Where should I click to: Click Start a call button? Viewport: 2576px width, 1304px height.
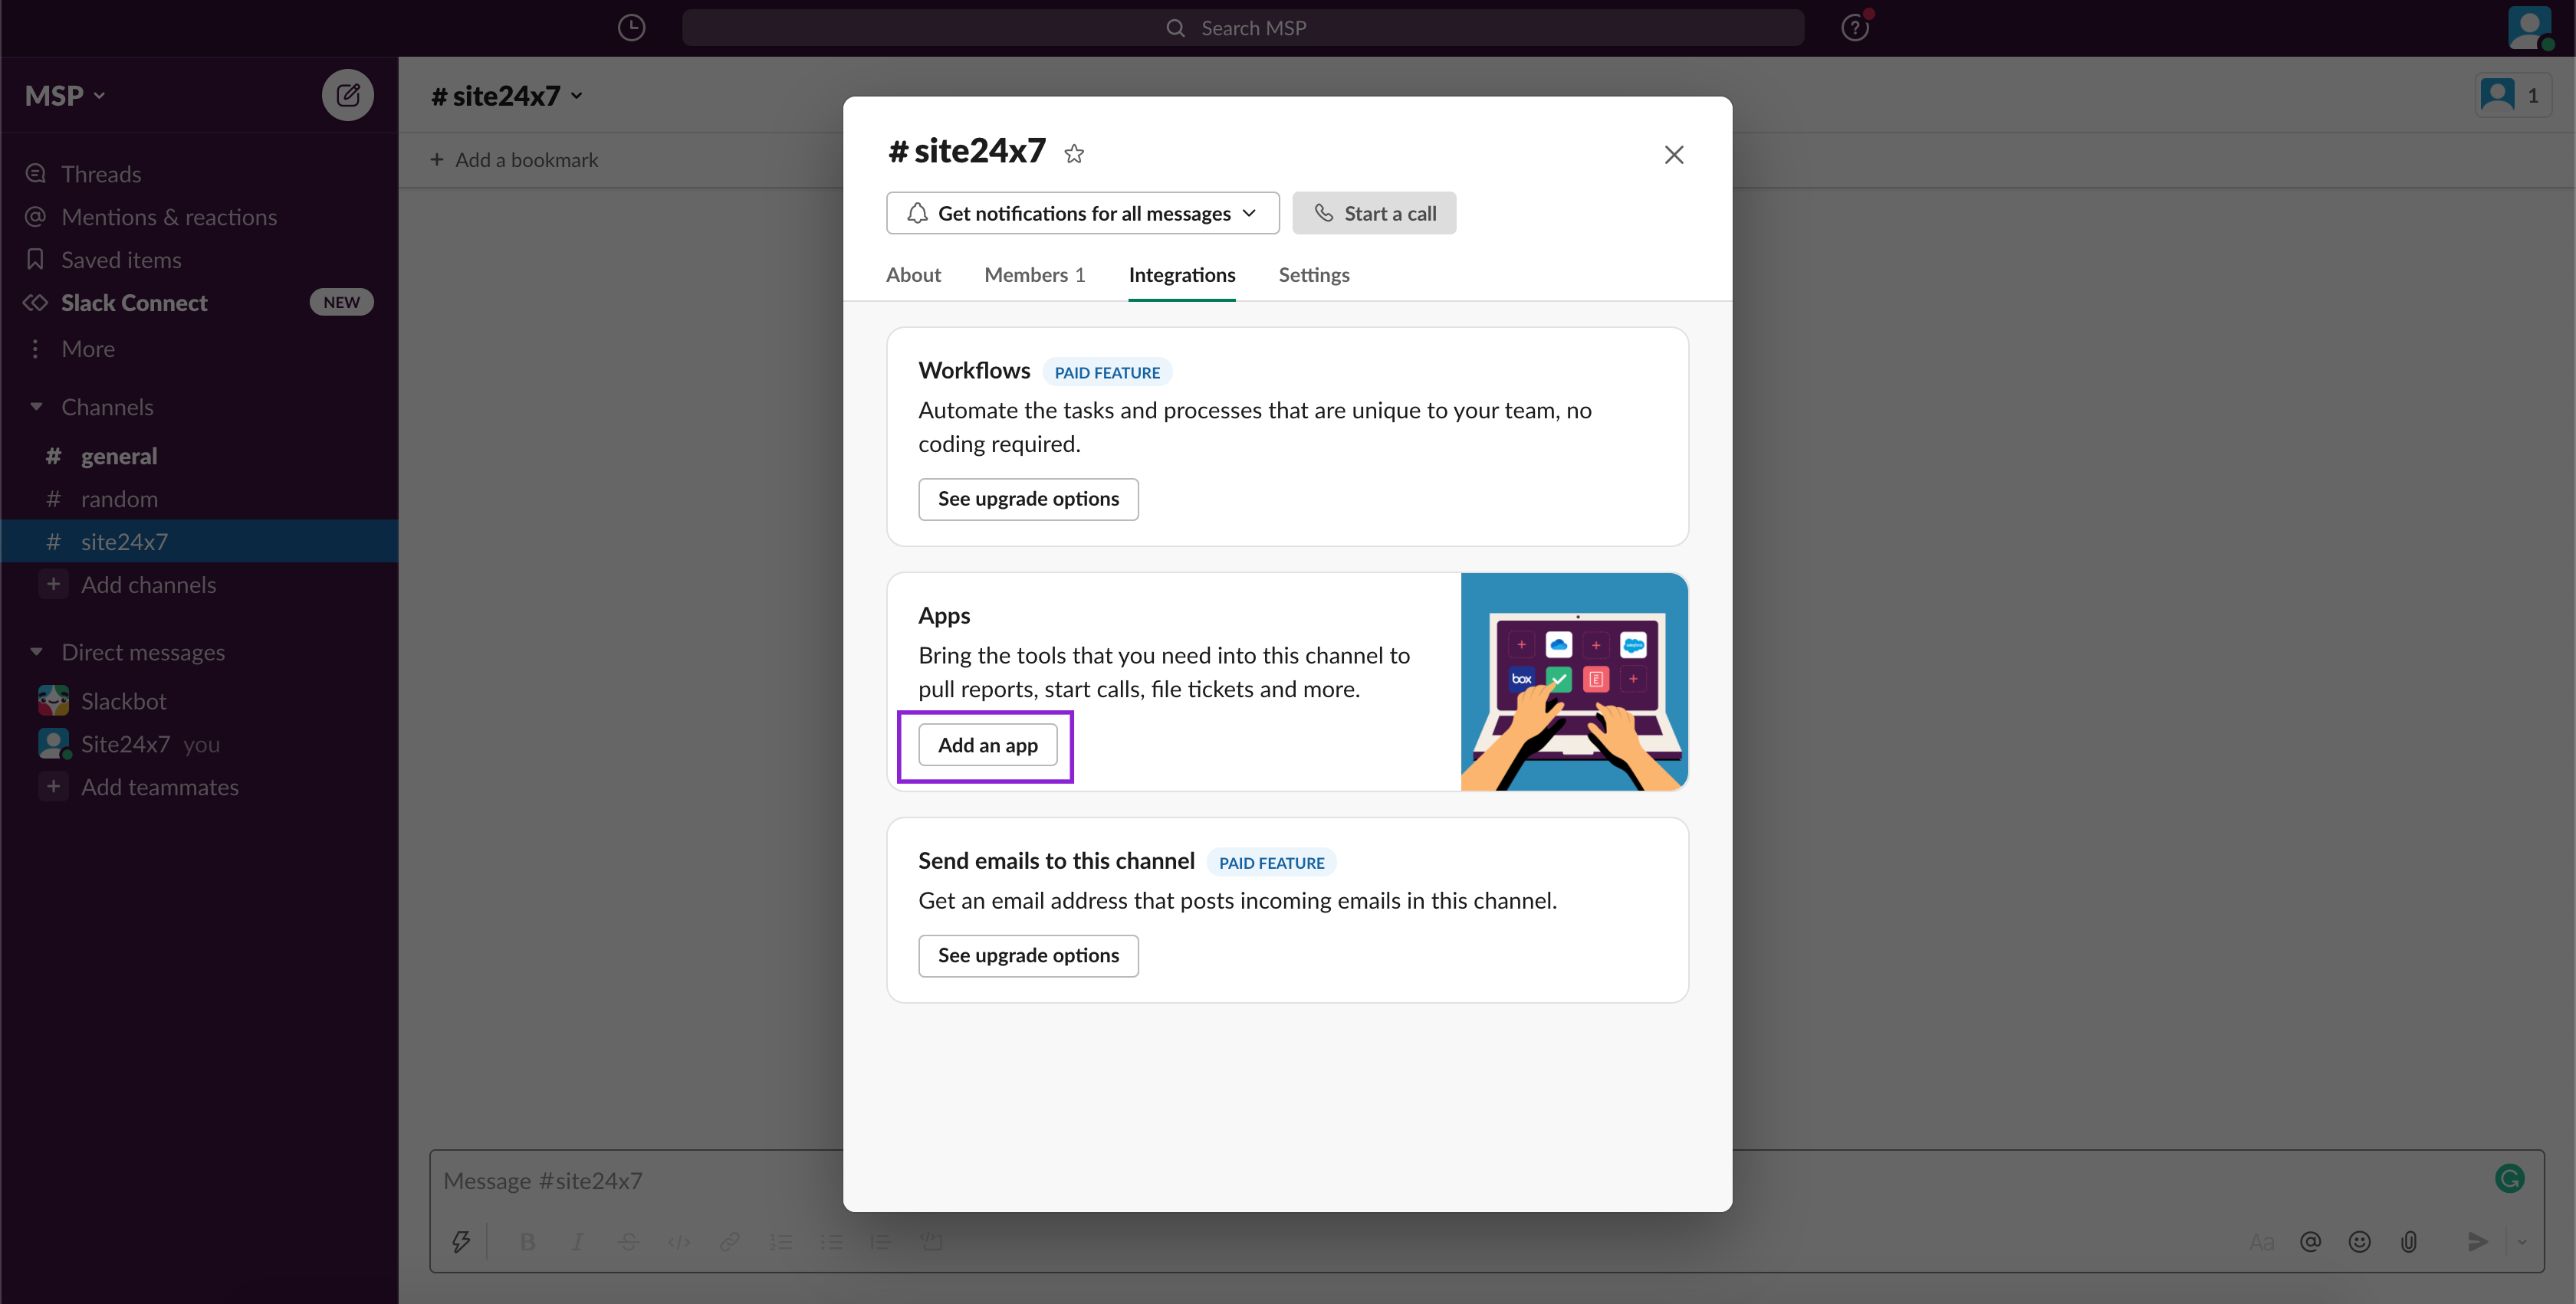1374,213
